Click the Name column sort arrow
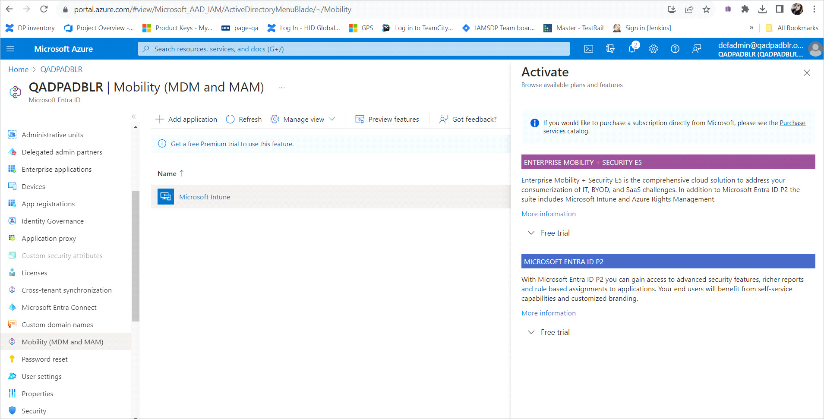 [x=182, y=173]
